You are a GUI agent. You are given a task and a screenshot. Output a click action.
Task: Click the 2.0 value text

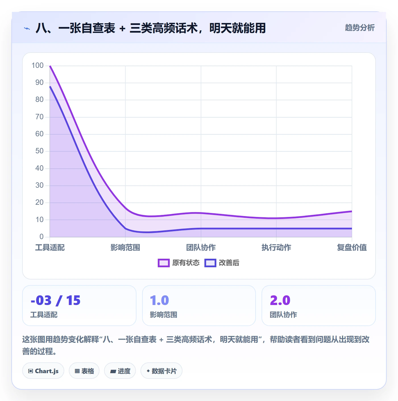point(280,300)
